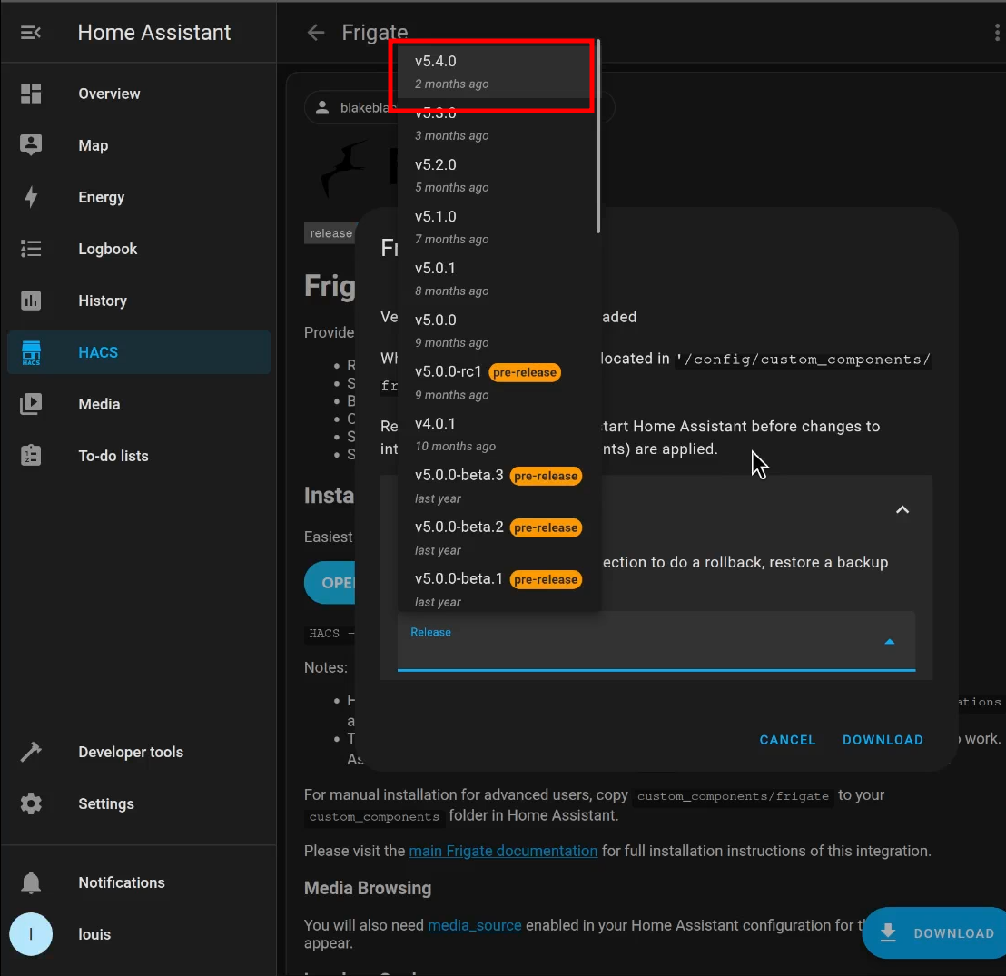Select the History menu item

139,301
